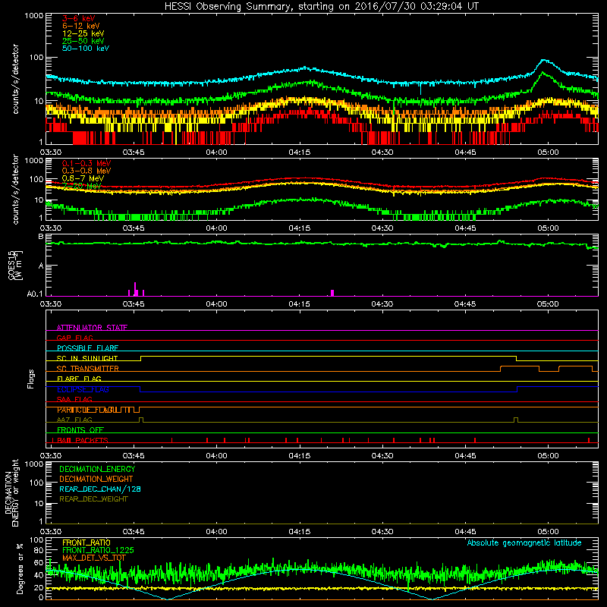This screenshot has height=607, width=607.
Task: Click the ECLIPSE_FLAG label
Action: click(x=83, y=389)
